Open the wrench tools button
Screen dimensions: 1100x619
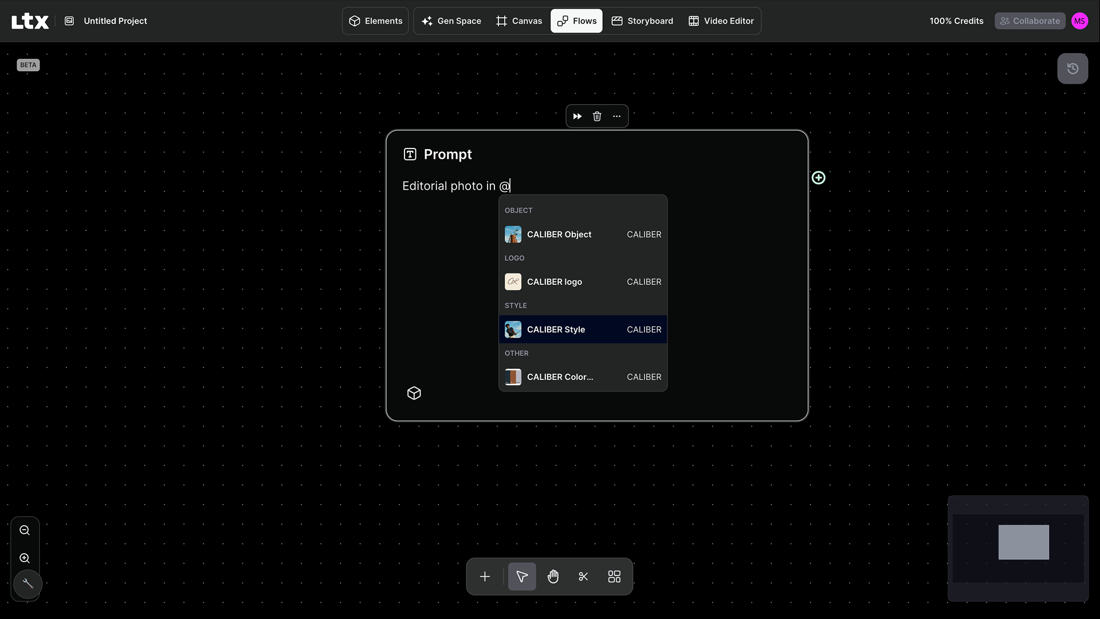[x=27, y=584]
